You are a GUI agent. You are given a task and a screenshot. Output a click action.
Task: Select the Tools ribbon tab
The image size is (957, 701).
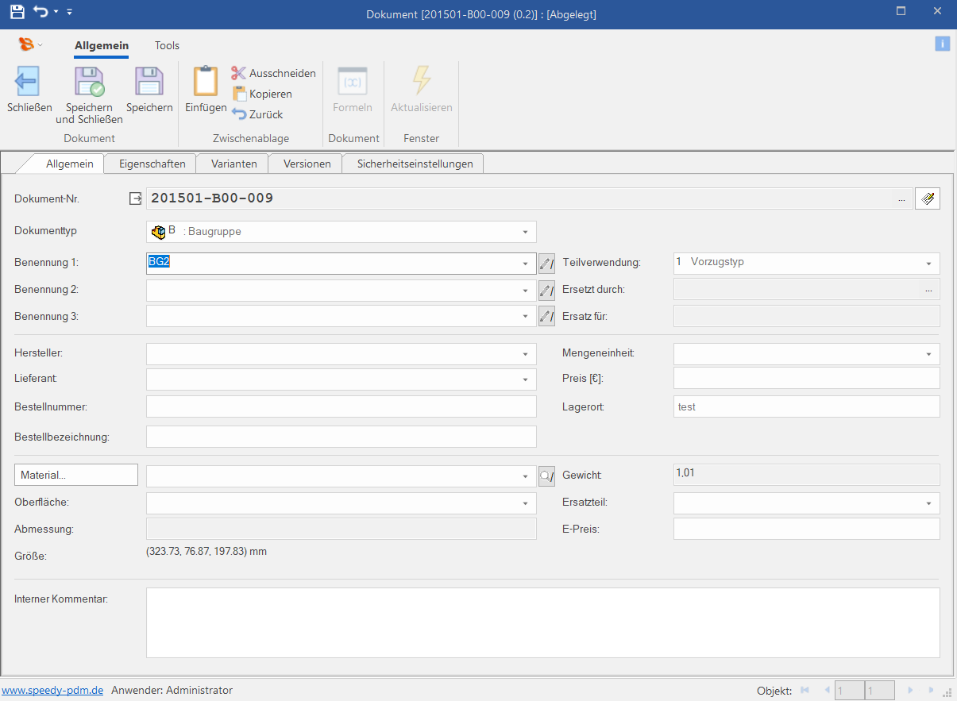tap(167, 45)
